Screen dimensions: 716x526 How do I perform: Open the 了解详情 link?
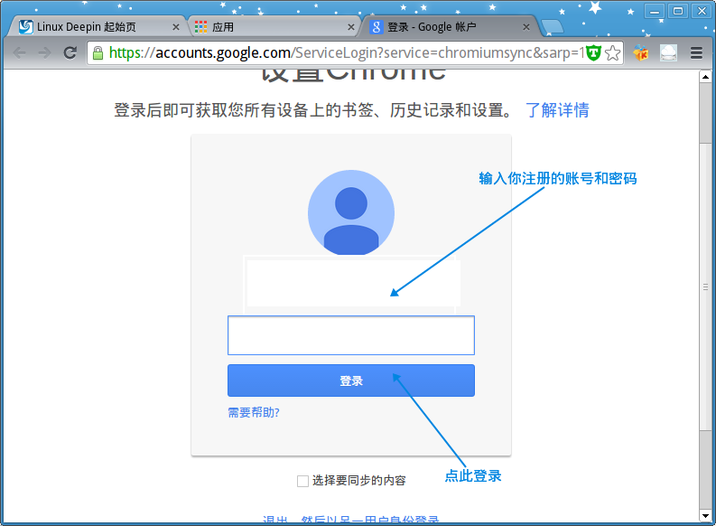557,110
